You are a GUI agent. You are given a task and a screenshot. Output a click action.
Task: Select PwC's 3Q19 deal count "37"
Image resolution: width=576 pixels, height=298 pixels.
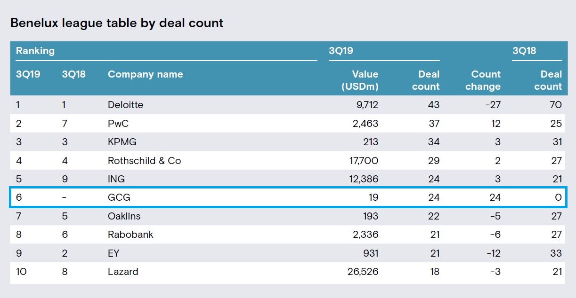pos(434,124)
